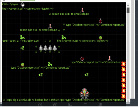This screenshot has height=107, width=138.
Task: Open the image picture icon in bottom toolbar
Action: [x=70, y=105]
